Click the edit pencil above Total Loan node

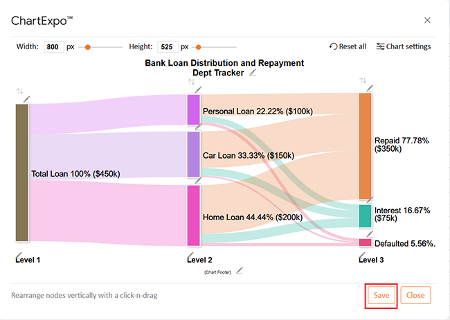pyautogui.click(x=26, y=99)
